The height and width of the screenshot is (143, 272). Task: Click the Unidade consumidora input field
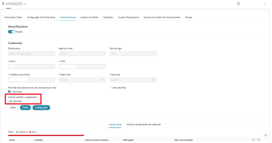pyautogui.click(x=31, y=80)
